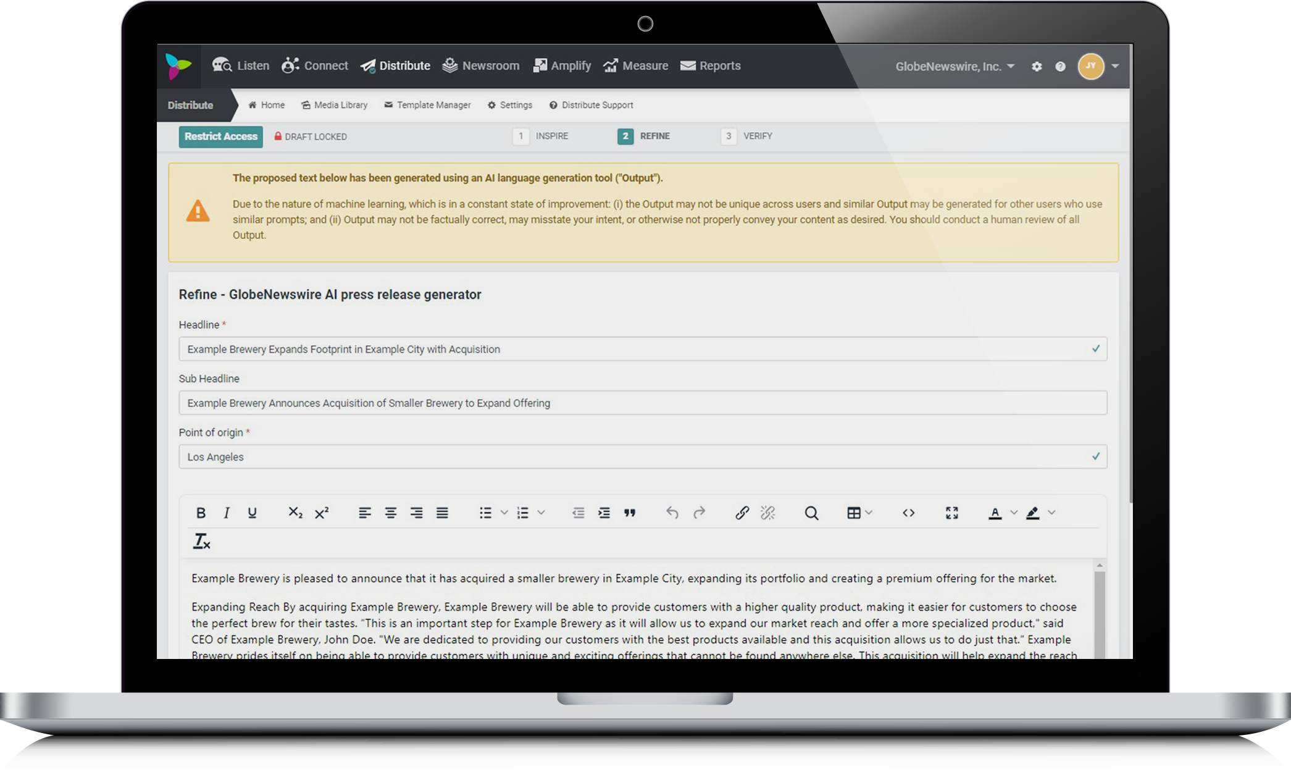Undo last edit
Viewport: 1291px width, 772px height.
(x=672, y=513)
